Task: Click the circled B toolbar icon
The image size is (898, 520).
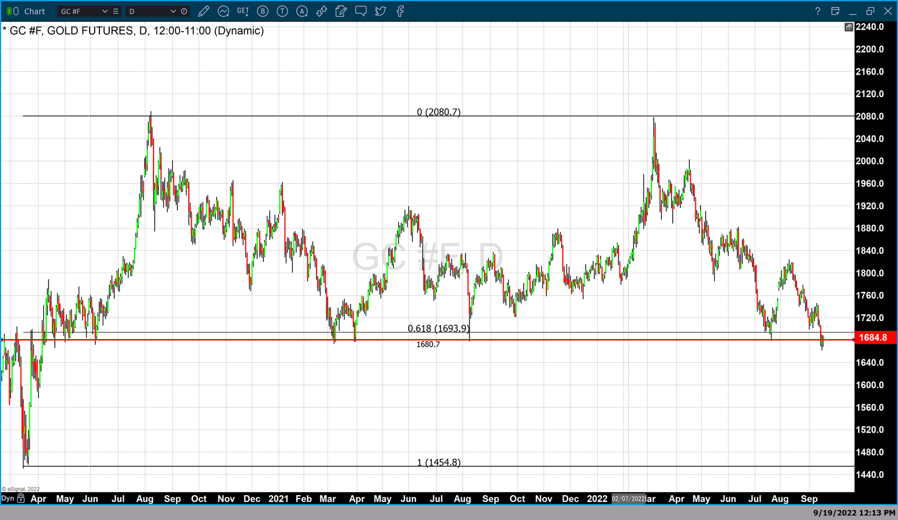Action: (263, 11)
